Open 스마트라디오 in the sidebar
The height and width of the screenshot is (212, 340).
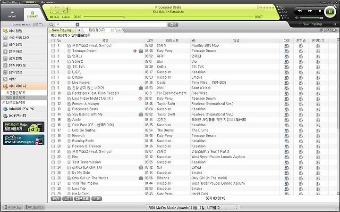point(24,38)
